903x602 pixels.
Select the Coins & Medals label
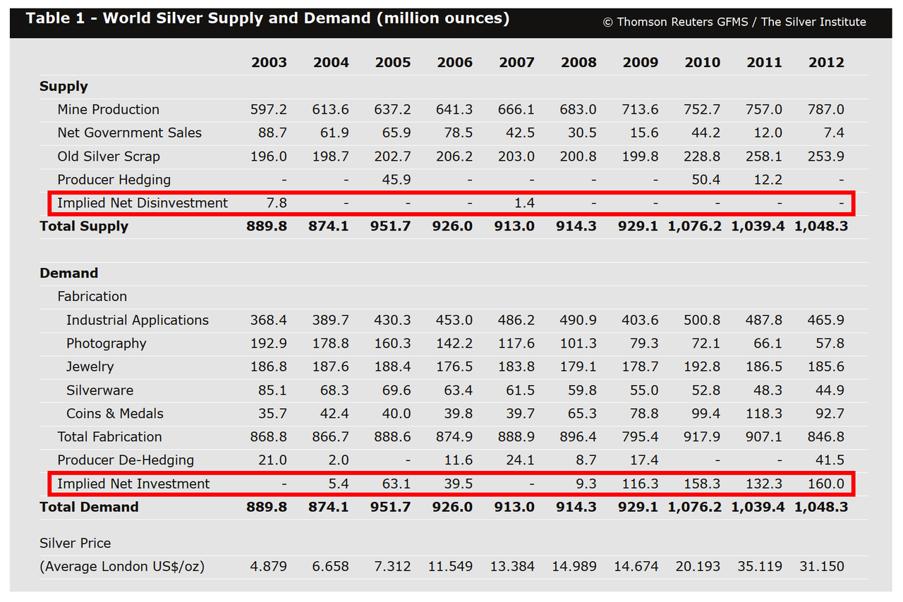coord(115,413)
